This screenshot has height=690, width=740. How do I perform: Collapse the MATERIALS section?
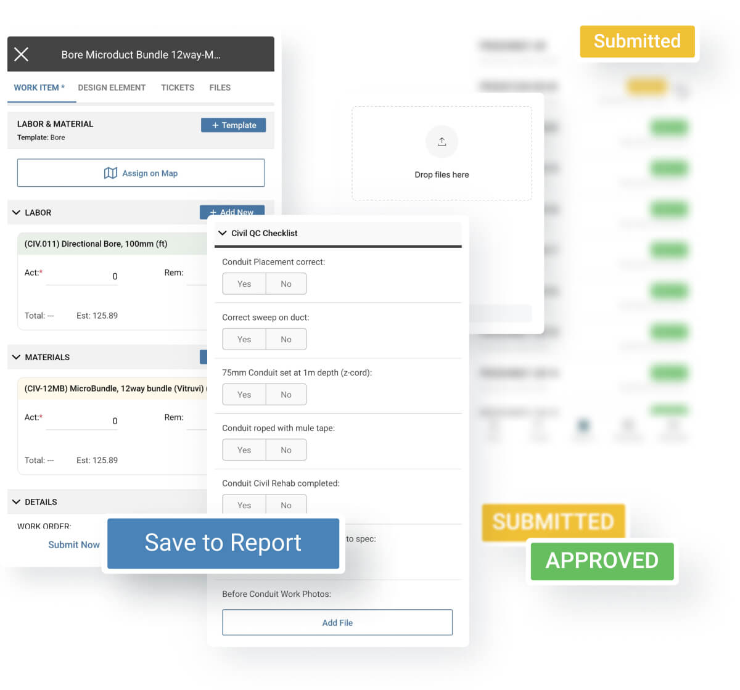16,357
